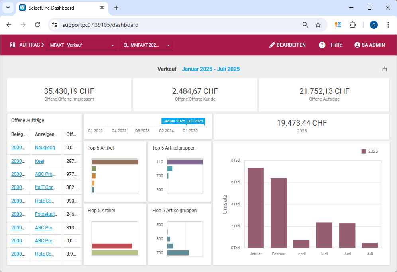The image size is (397, 272).
Task: Expand the MFAKT - Verkauf dropdown
Action: pyautogui.click(x=82, y=45)
